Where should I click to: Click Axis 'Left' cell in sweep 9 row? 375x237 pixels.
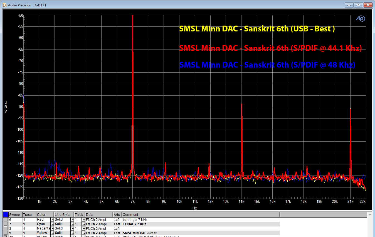(x=117, y=233)
